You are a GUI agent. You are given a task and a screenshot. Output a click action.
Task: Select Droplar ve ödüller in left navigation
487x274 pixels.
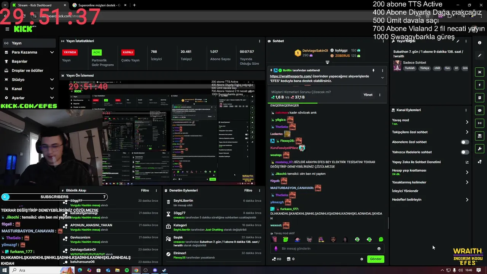pyautogui.click(x=29, y=70)
